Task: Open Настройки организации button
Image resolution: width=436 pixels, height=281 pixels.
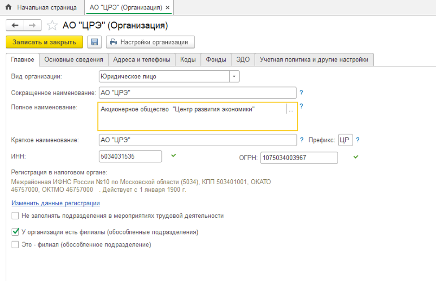Action: 150,42
